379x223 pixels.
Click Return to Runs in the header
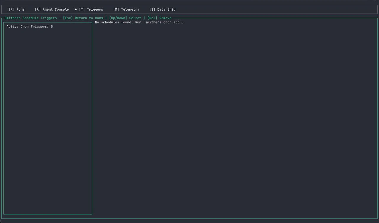click(89, 18)
